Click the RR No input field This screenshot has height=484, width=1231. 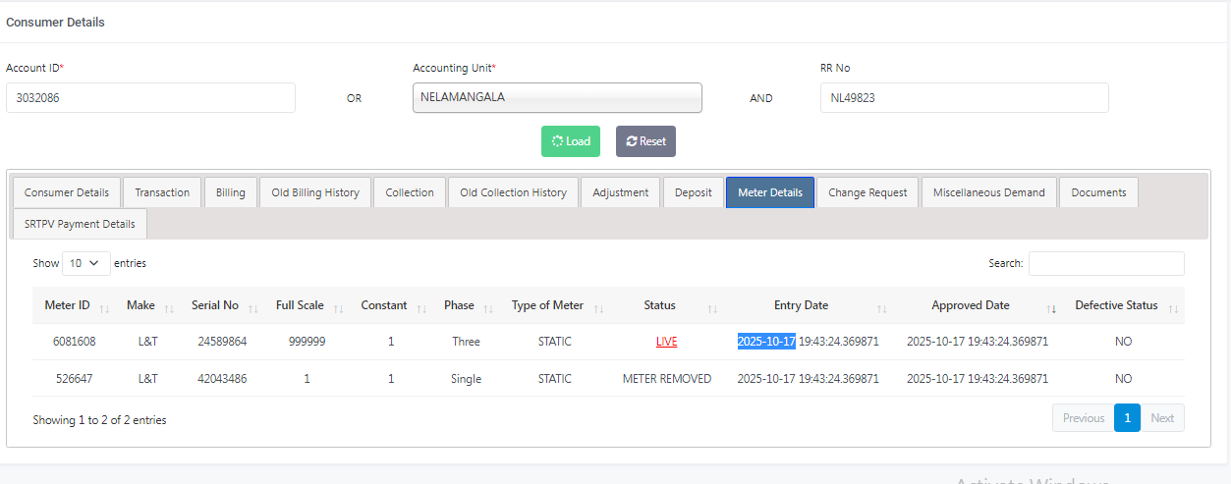coord(964,98)
